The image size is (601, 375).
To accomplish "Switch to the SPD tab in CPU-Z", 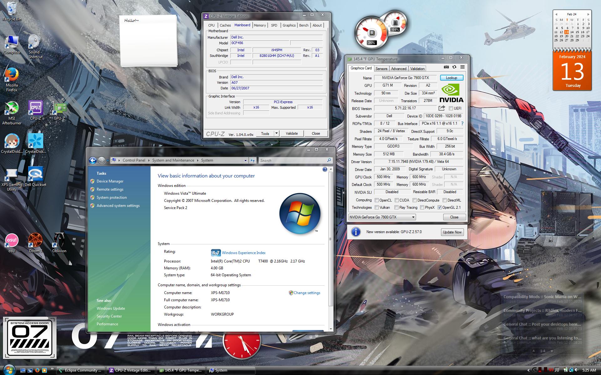I will coord(274,25).
